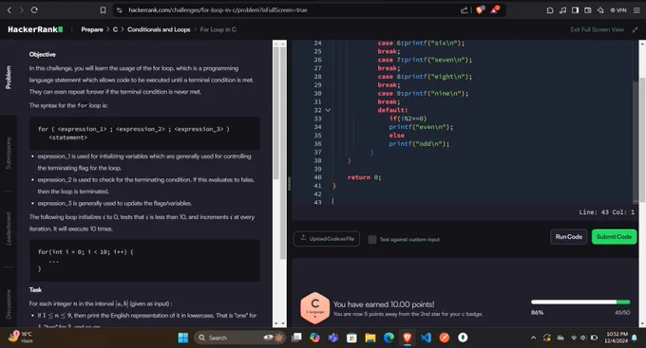The image size is (646, 348).
Task: Click the taskbar Search box
Action: tap(239, 338)
